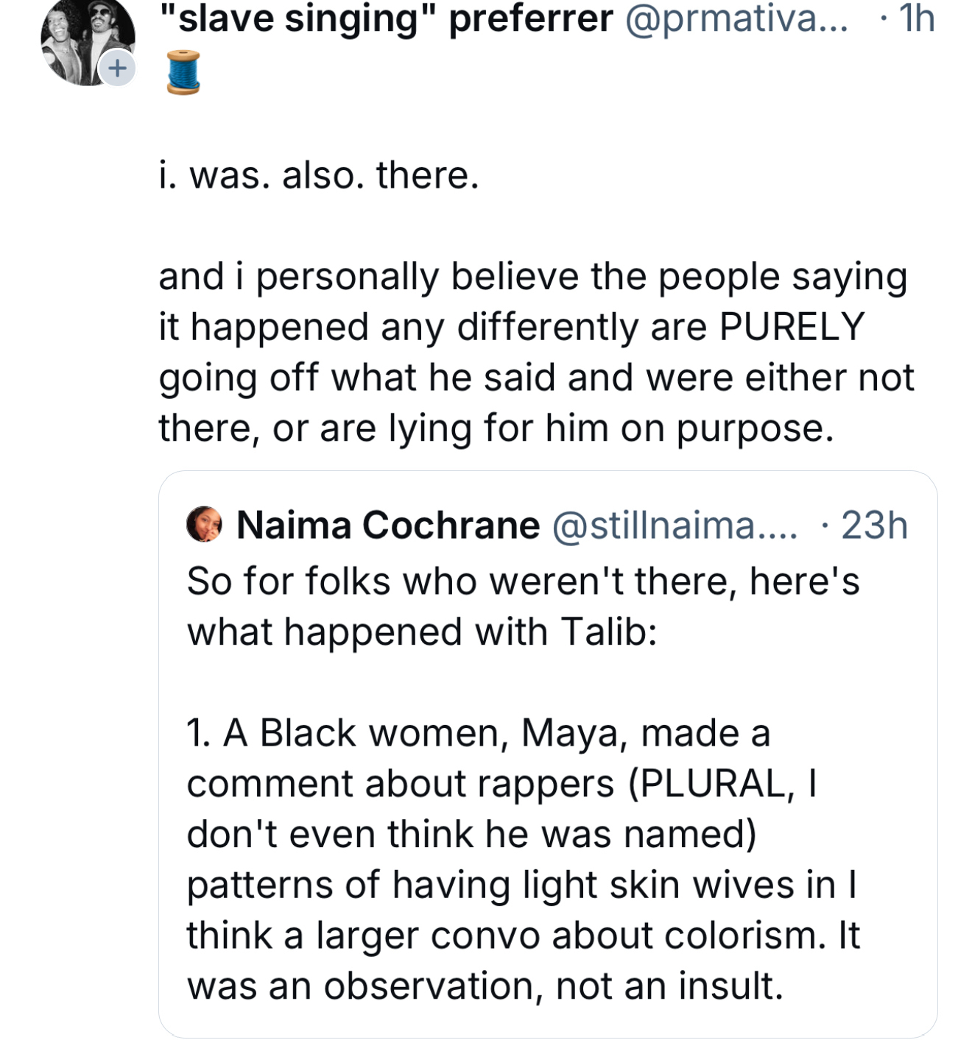972x1040 pixels.
Task: Click the @stillnaima.... handle
Action: tap(674, 526)
